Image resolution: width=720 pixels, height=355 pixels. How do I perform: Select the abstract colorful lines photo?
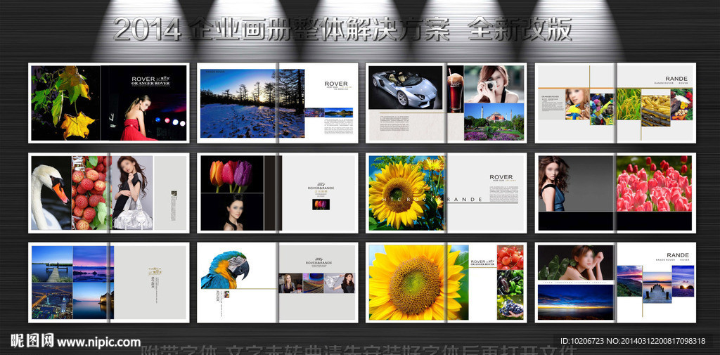coord(313,283)
